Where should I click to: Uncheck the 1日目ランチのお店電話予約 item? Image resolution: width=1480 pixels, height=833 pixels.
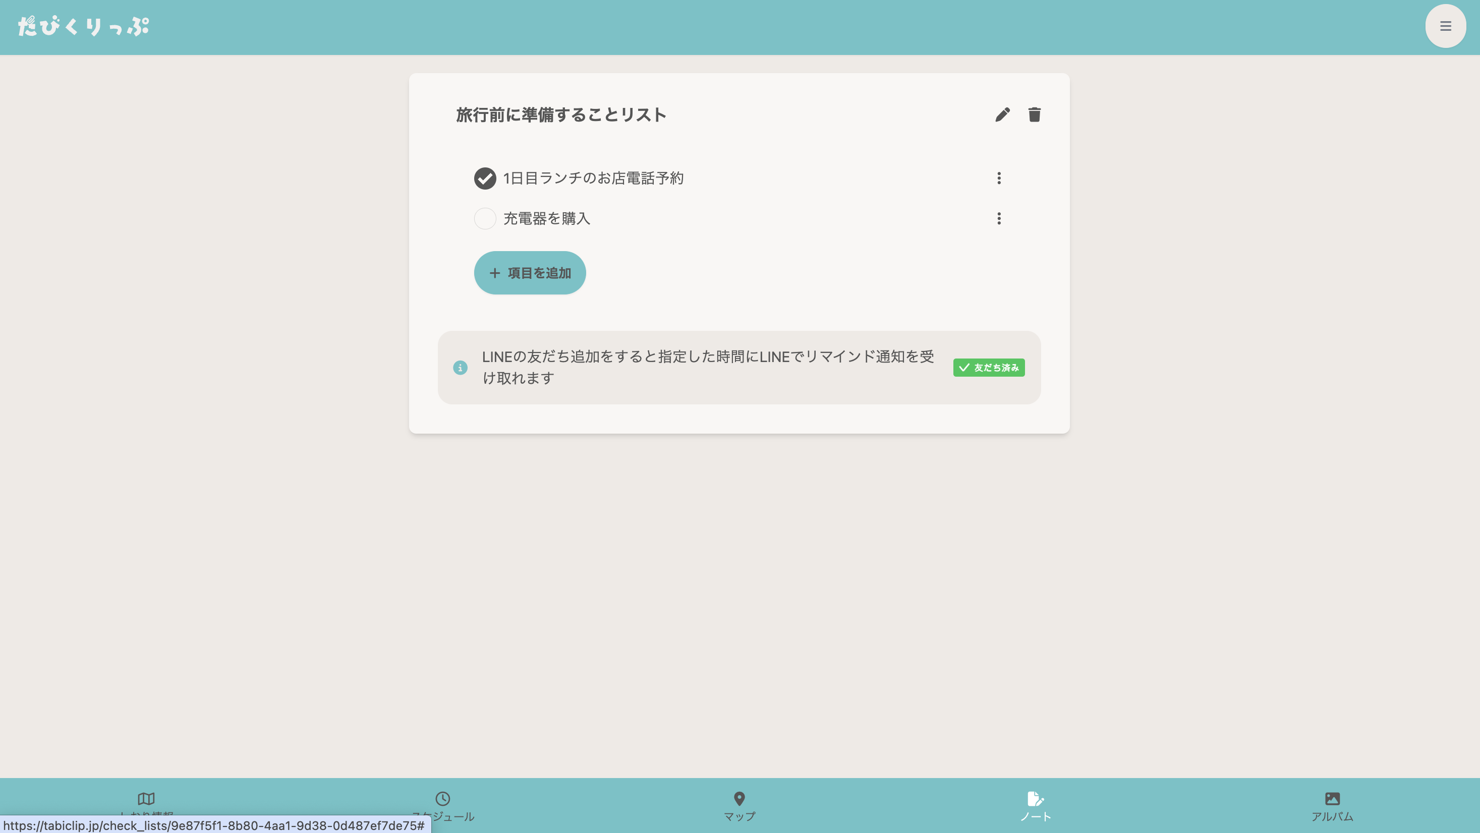pyautogui.click(x=485, y=178)
